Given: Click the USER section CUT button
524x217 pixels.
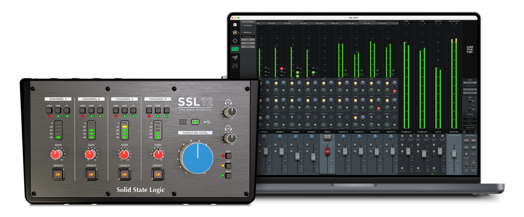Looking at the screenshot, I should 470,101.
